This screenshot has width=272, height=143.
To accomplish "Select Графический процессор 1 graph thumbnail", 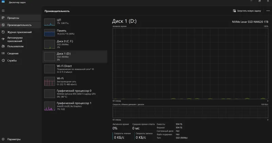I will (49, 106).
